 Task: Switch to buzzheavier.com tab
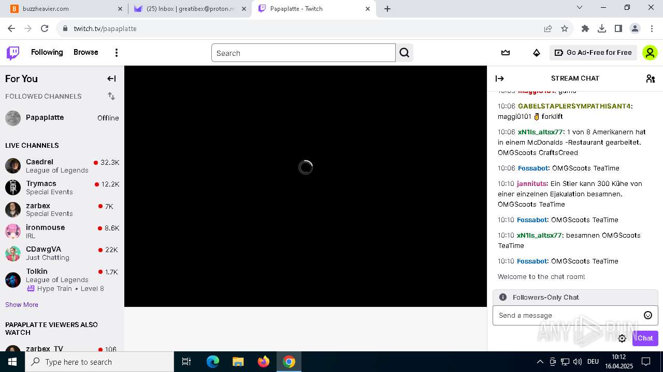click(x=67, y=9)
